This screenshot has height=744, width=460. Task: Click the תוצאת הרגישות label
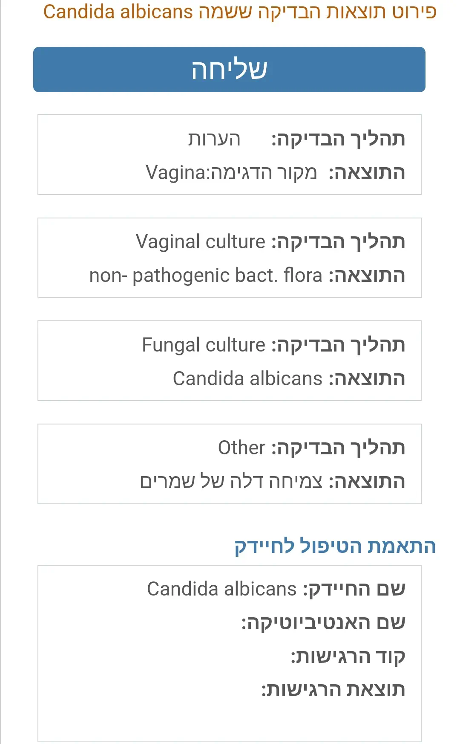[333, 690]
